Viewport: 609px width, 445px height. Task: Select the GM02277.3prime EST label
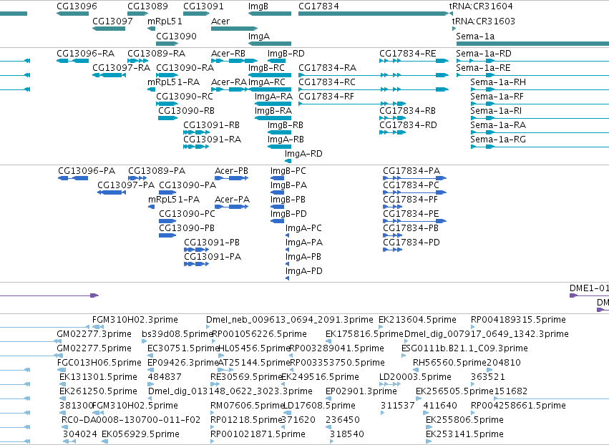coord(94,334)
